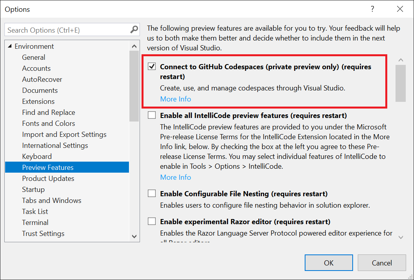Image resolution: width=414 pixels, height=280 pixels.
Task: Enable all IntelliCode preview features
Action: click(x=152, y=115)
